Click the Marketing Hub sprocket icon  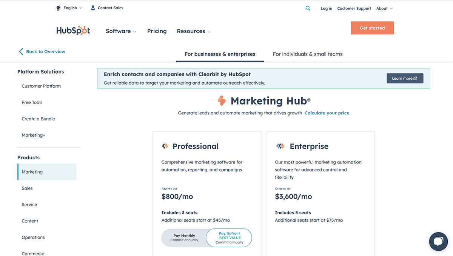pos(222,100)
